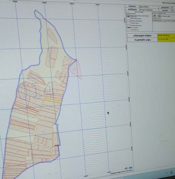
Task: Click the yellow highlighted parcel on the map
Action: pos(53,100)
